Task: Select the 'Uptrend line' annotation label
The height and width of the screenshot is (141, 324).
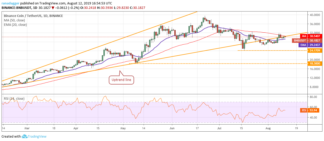Action: coord(122,80)
